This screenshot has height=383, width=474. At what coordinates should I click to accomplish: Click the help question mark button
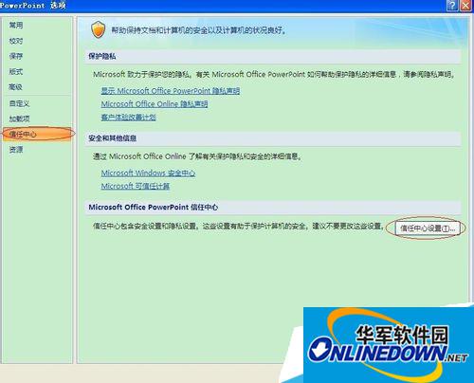coord(452,6)
